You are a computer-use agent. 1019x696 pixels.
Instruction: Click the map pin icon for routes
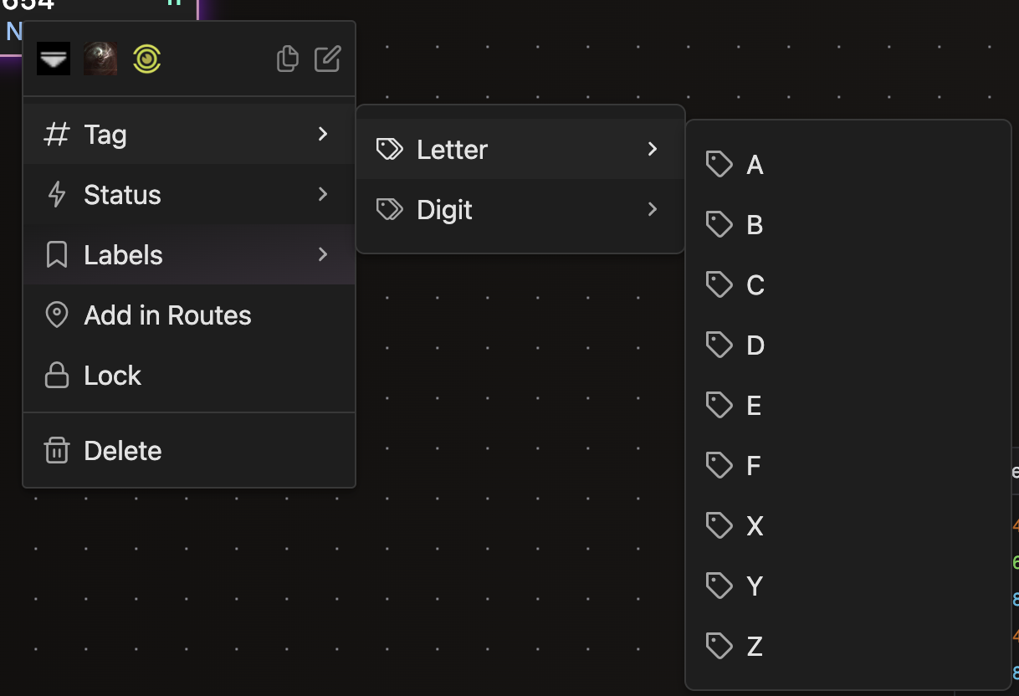coord(57,315)
